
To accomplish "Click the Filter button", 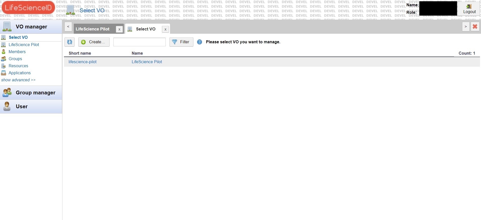I will click(181, 42).
